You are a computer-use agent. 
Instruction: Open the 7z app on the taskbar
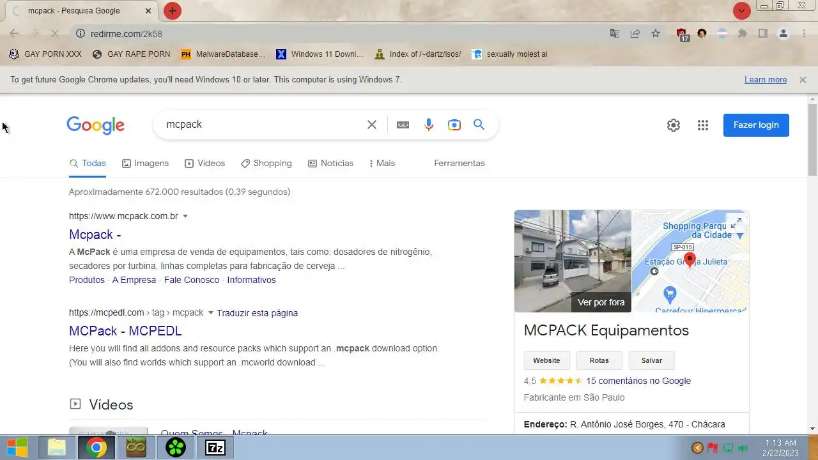pos(215,448)
